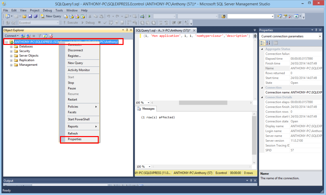
Task: Open the Policies submenu
Action: [79, 106]
